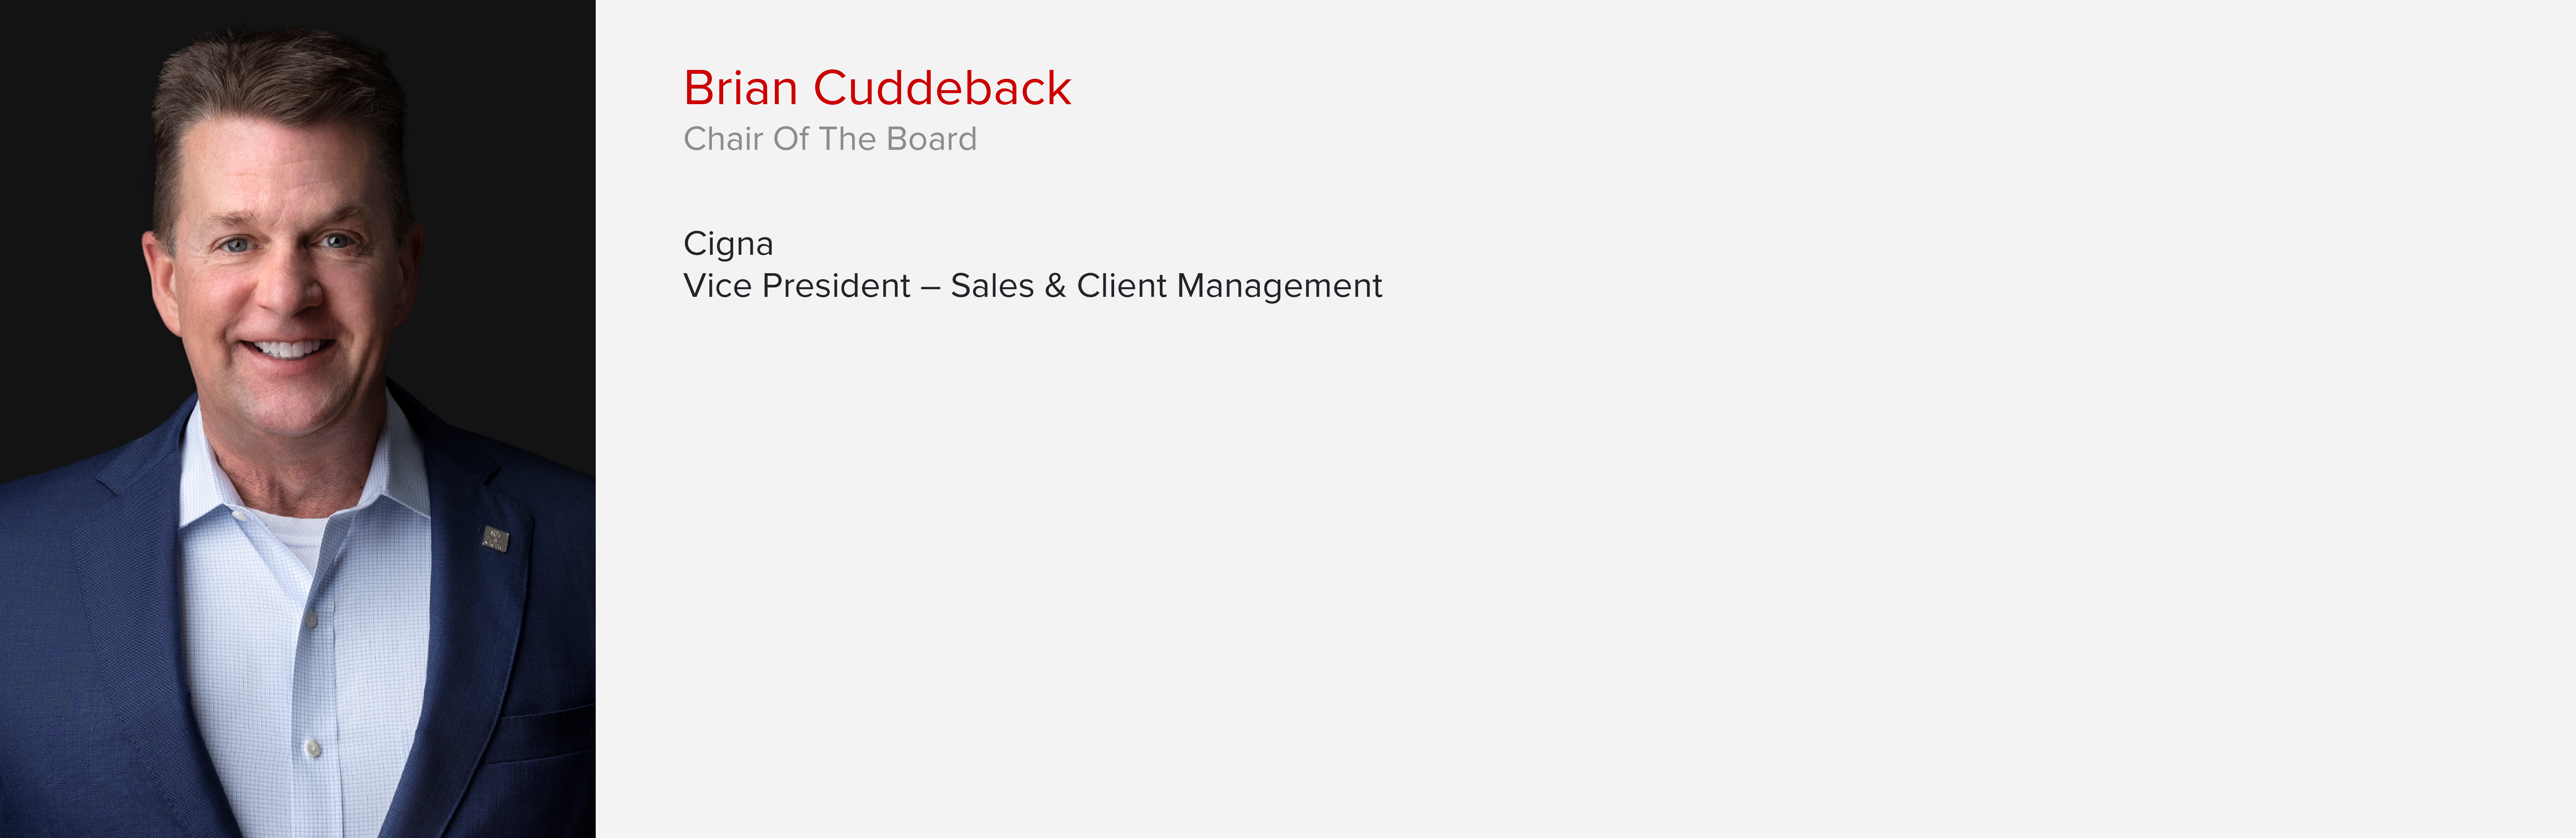Click the word Management

tap(1280, 287)
